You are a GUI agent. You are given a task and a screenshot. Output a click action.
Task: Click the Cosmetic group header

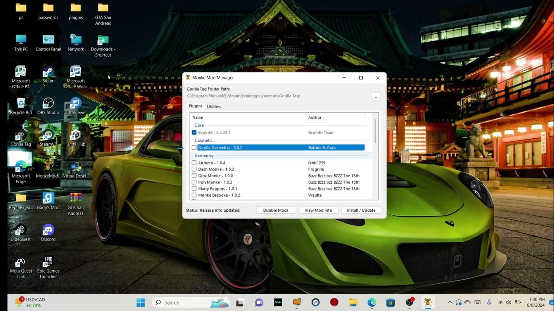[x=203, y=140]
